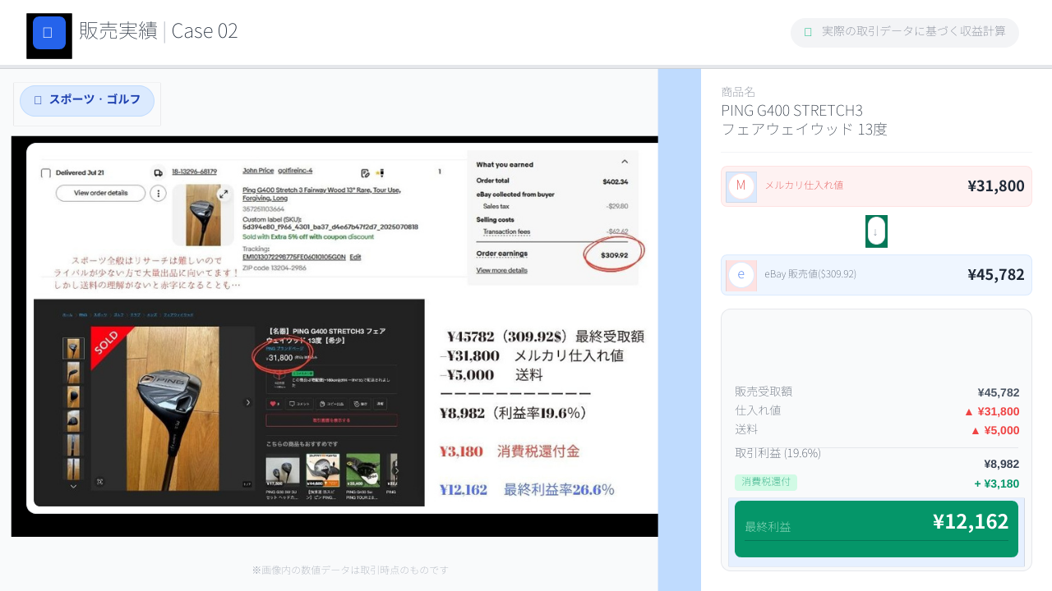Click the Mercari M icon beside メルカリ仕入れ値
This screenshot has height=591, width=1052.
[741, 186]
